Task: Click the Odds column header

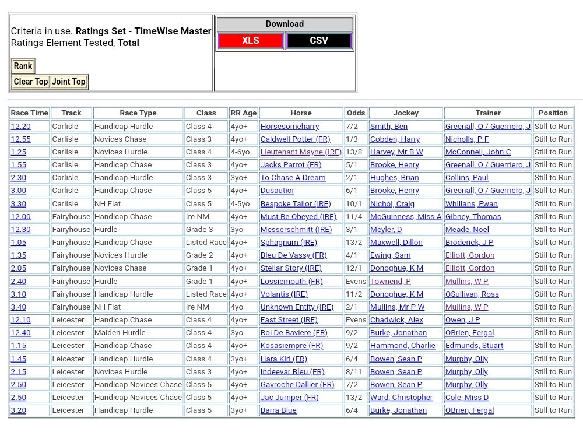Action: point(356,113)
